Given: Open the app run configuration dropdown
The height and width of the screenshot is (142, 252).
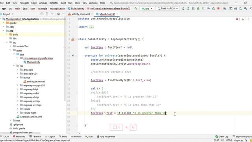Looking at the screenshot, I should click(x=147, y=9).
